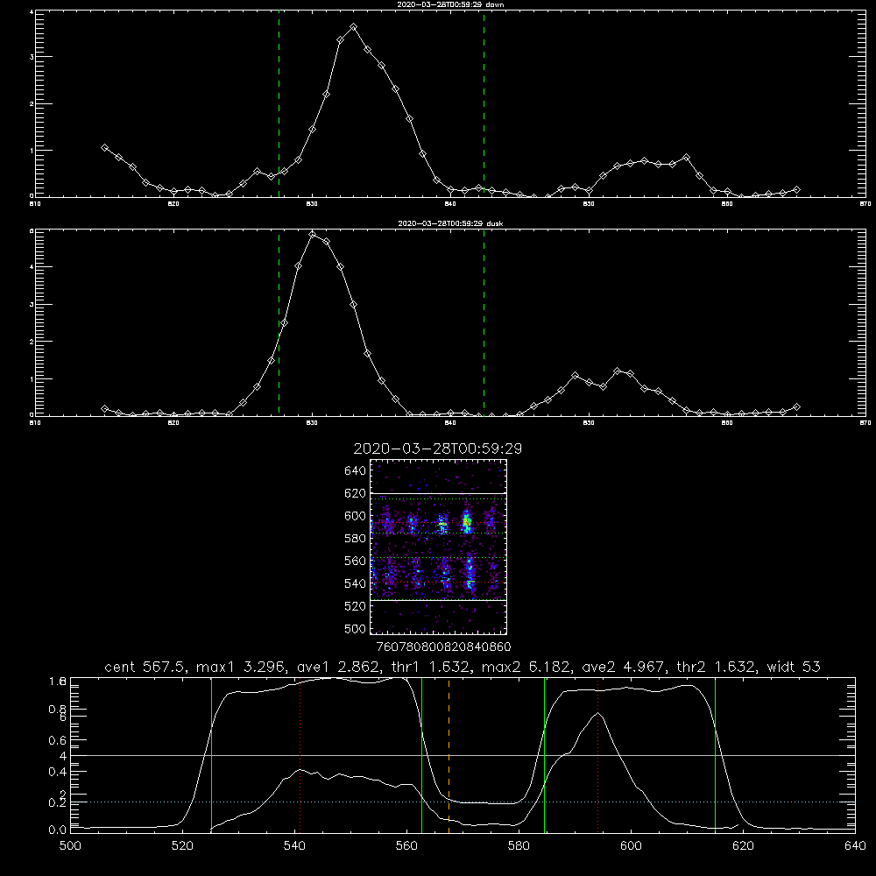The width and height of the screenshot is (876, 876).
Task: Select the first diamond data point in dusk plot
Action: [x=104, y=408]
